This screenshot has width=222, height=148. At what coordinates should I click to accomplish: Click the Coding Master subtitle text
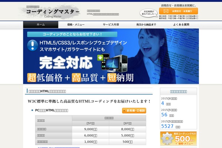53,16
